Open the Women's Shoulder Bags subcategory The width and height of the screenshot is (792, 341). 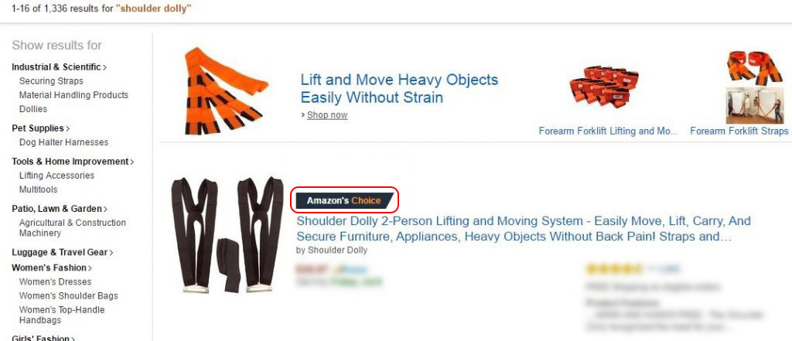(68, 296)
